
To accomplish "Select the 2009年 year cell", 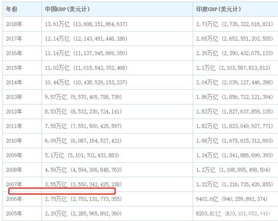I will point(14,156).
